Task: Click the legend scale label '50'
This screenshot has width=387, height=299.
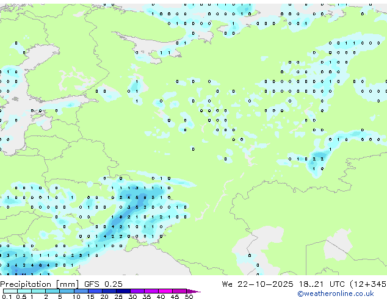Action: click(189, 297)
